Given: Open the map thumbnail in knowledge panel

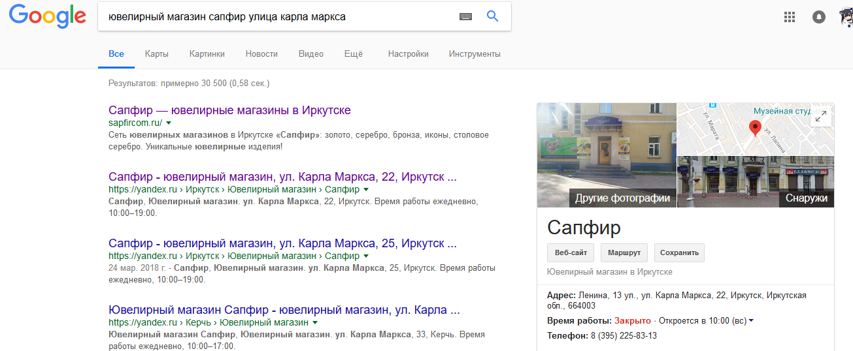Looking at the screenshot, I should pyautogui.click(x=756, y=129).
